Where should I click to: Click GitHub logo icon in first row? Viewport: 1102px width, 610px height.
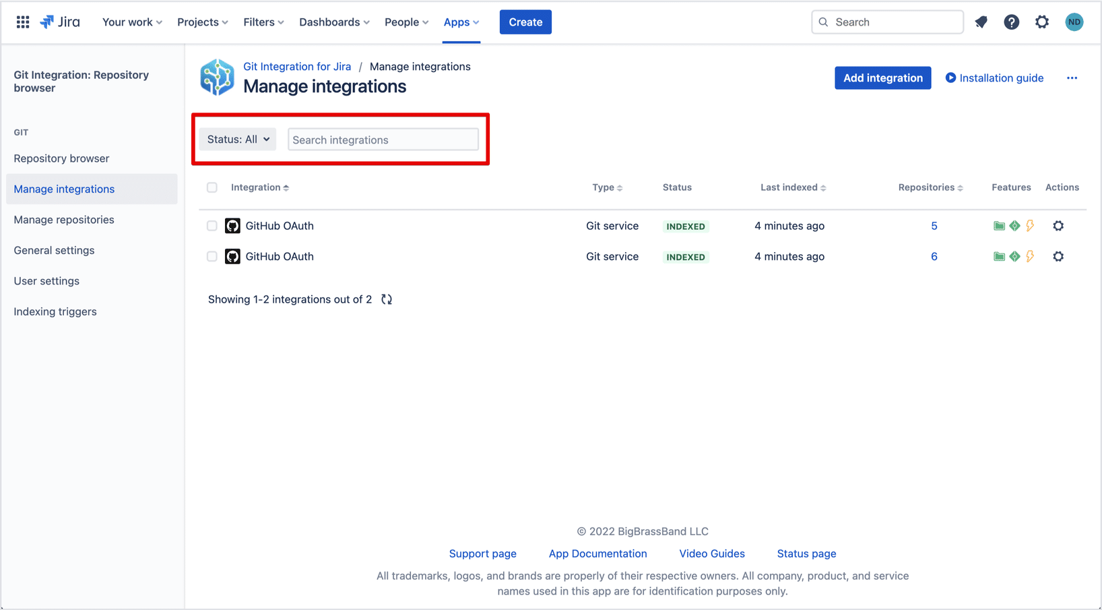pos(232,226)
